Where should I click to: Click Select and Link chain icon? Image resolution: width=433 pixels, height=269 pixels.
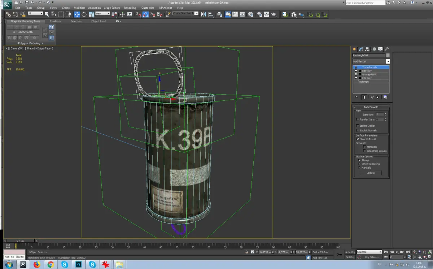pos(8,14)
